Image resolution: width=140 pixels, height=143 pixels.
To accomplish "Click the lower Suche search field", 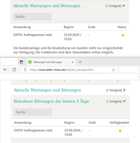I will [33, 112].
